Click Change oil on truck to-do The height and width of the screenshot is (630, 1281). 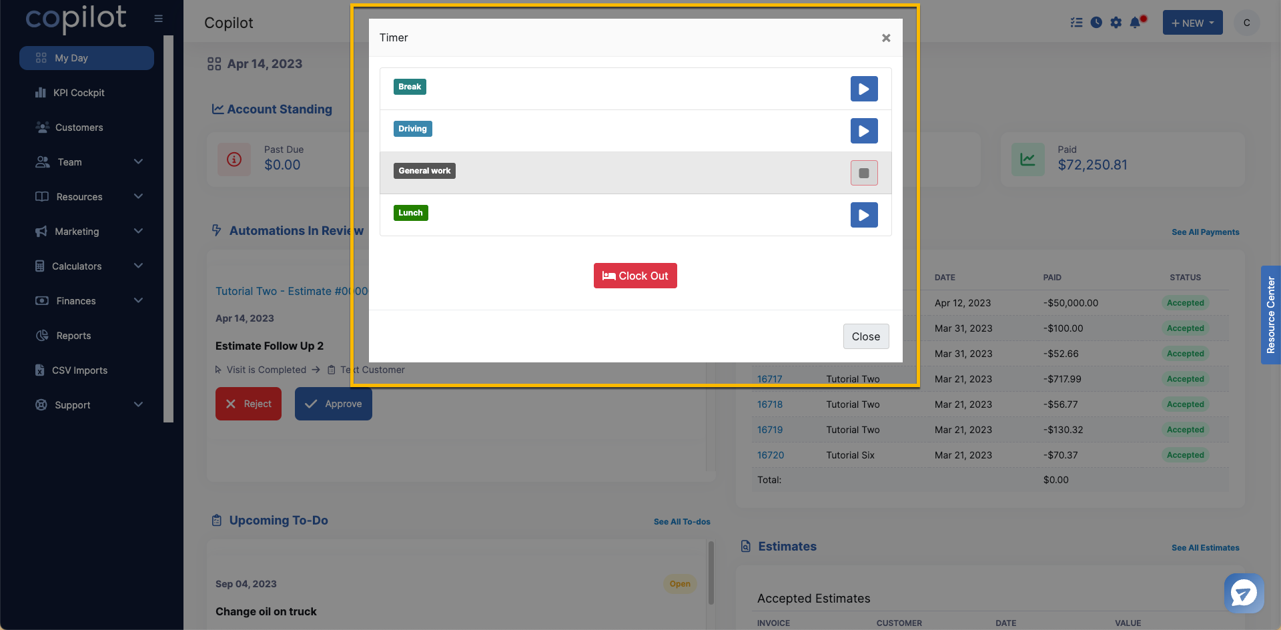266,611
